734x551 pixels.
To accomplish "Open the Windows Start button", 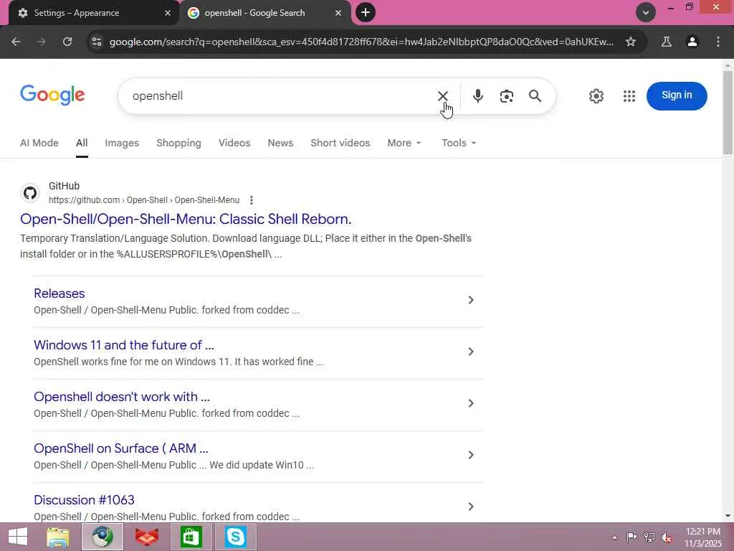I will 18,537.
